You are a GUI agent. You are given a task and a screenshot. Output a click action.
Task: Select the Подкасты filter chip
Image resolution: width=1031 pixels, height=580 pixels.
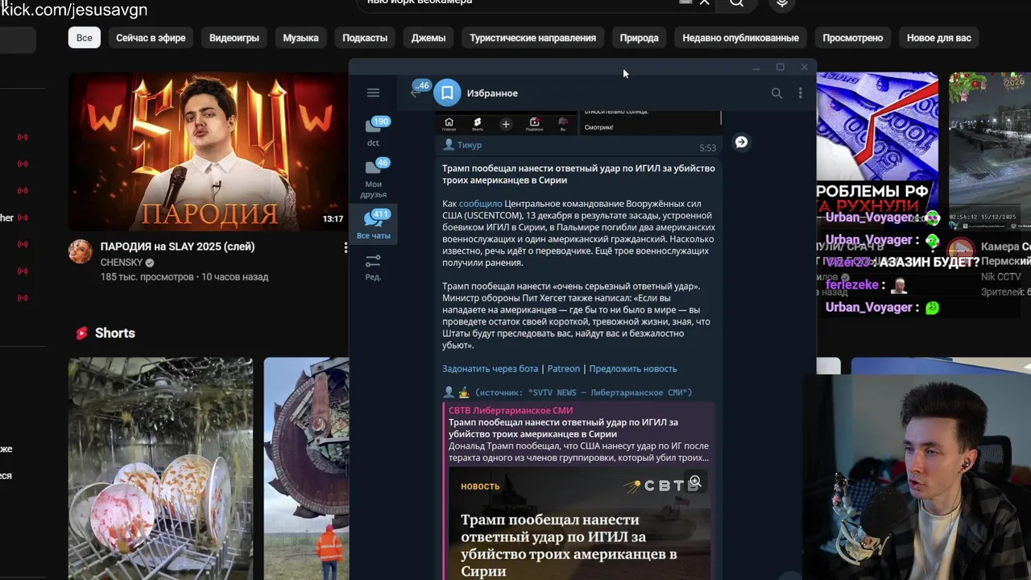(x=365, y=38)
